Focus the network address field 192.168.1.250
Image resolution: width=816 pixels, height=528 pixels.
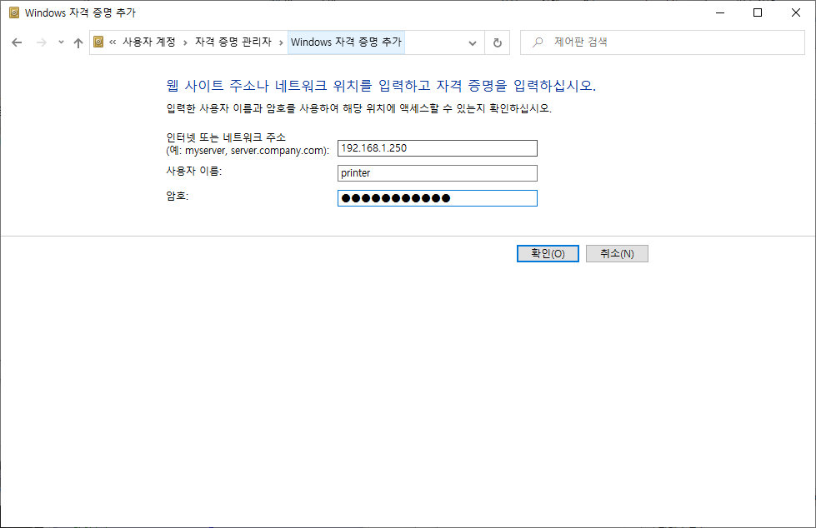437,148
